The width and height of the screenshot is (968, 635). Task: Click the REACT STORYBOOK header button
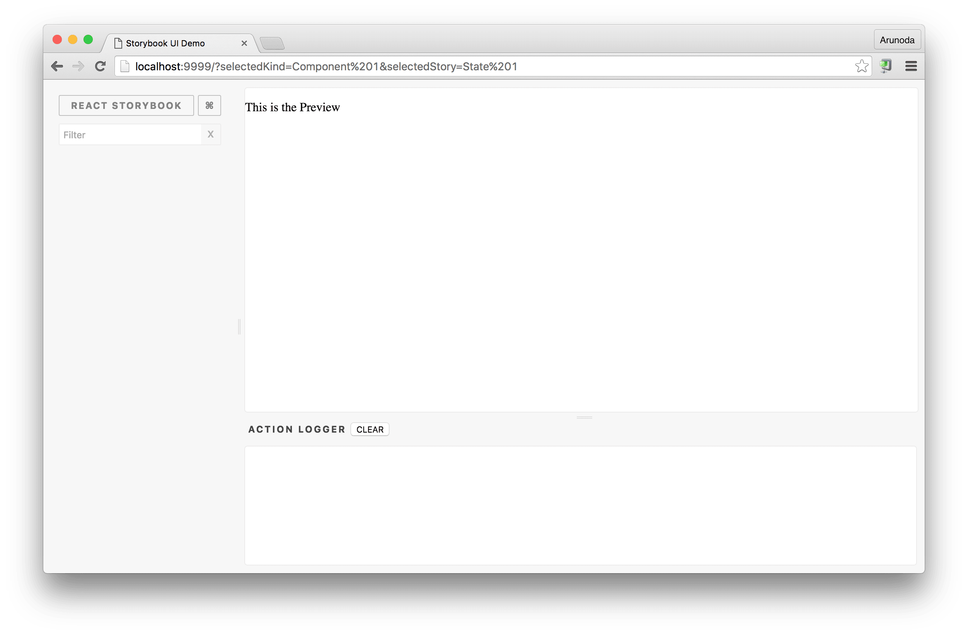[x=126, y=105]
